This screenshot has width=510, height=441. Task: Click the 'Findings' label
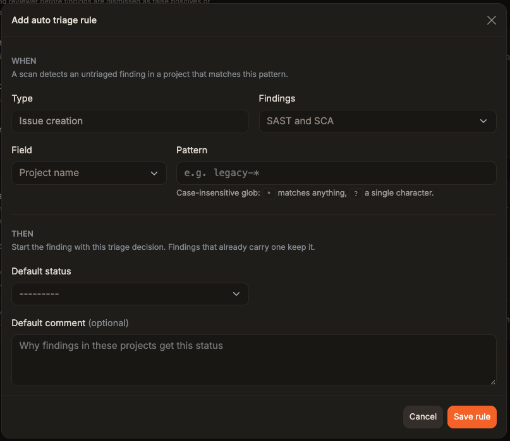pos(277,98)
